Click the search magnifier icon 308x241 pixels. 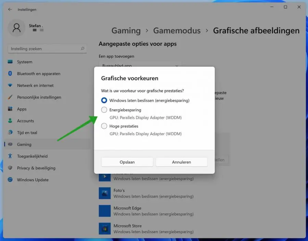click(83, 48)
